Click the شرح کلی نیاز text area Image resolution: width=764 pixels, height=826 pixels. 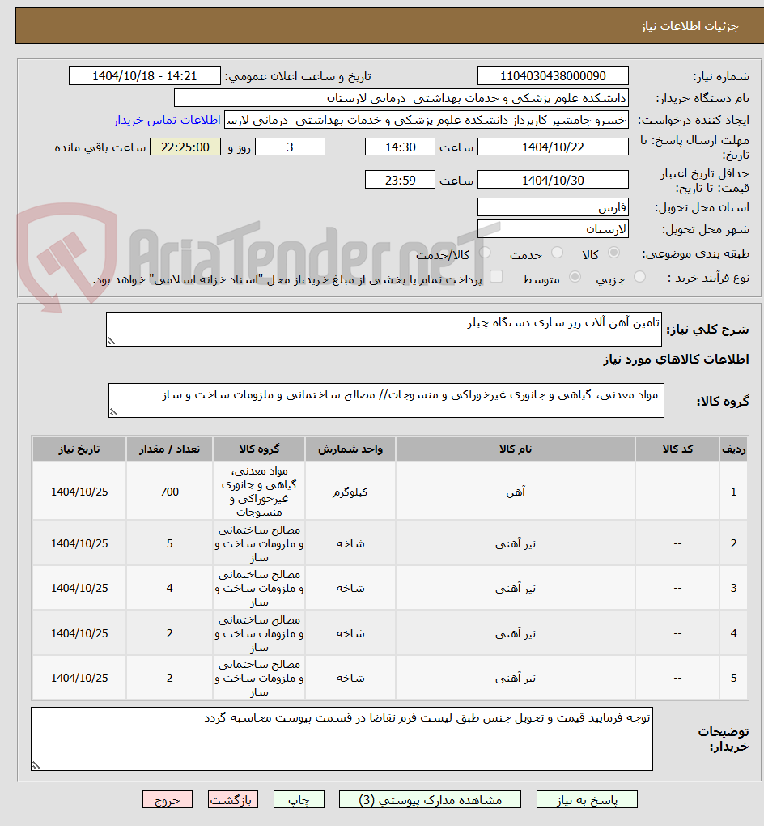click(x=384, y=330)
